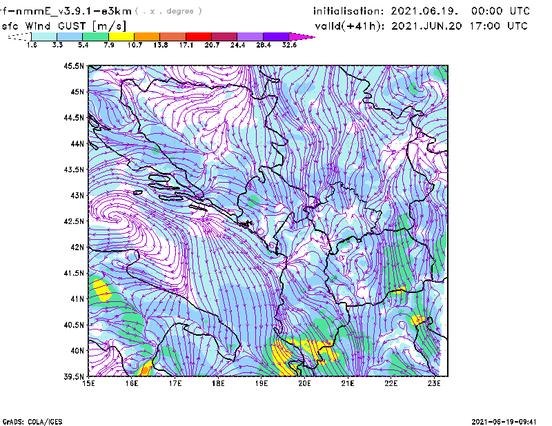
Task: Click the longitude label 19E
Action: pos(262,383)
